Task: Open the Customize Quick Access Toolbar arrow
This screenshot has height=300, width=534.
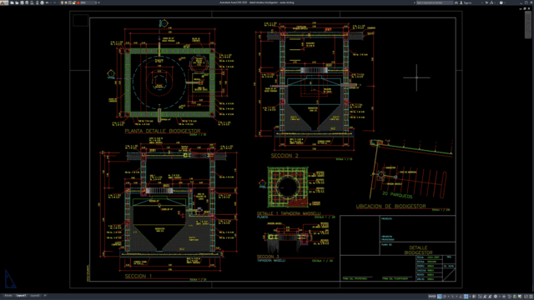Action: (98, 2)
